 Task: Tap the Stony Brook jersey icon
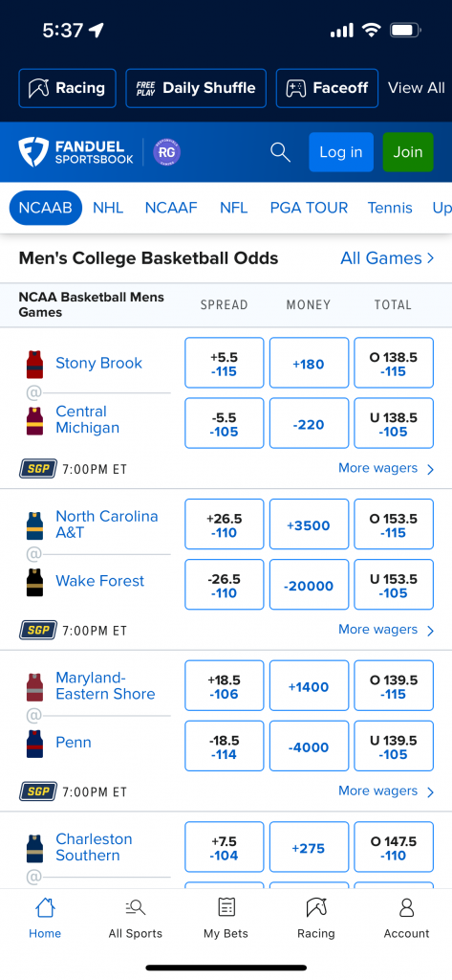coord(34,364)
